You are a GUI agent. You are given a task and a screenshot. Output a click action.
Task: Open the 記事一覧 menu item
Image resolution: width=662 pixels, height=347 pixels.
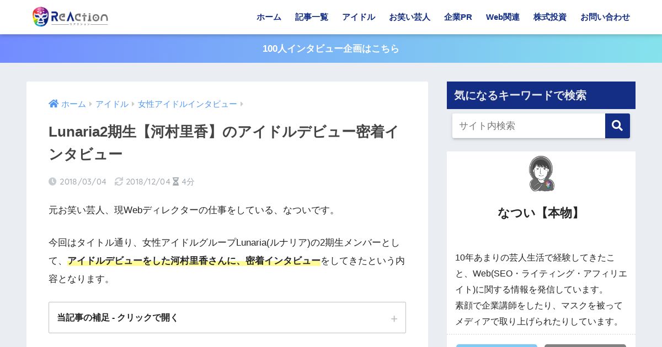pos(312,17)
